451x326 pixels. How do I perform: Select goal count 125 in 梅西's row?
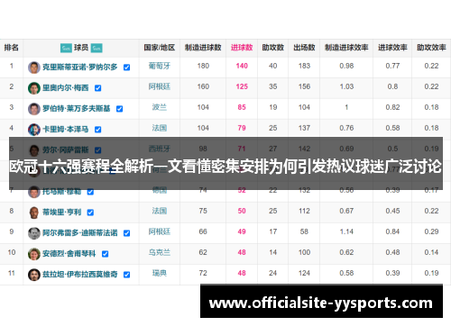pos(242,86)
